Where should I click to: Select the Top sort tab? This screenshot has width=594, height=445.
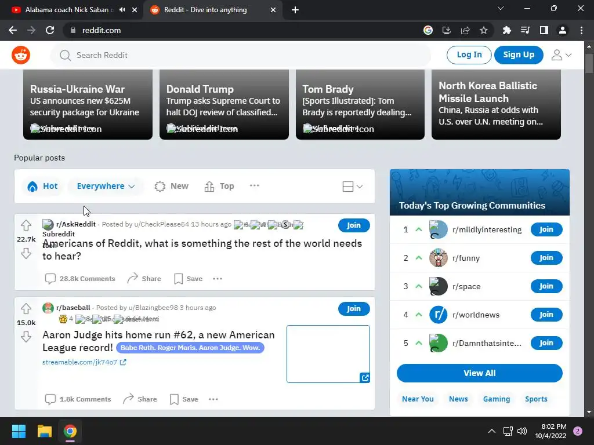[x=219, y=186]
